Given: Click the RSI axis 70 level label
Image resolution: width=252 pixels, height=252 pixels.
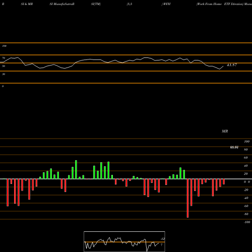Looking at the screenshot, I should pos(4,58).
